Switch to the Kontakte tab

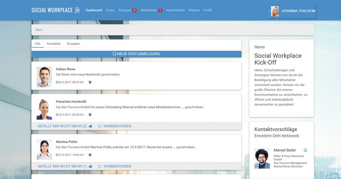pyautogui.click(x=54, y=44)
